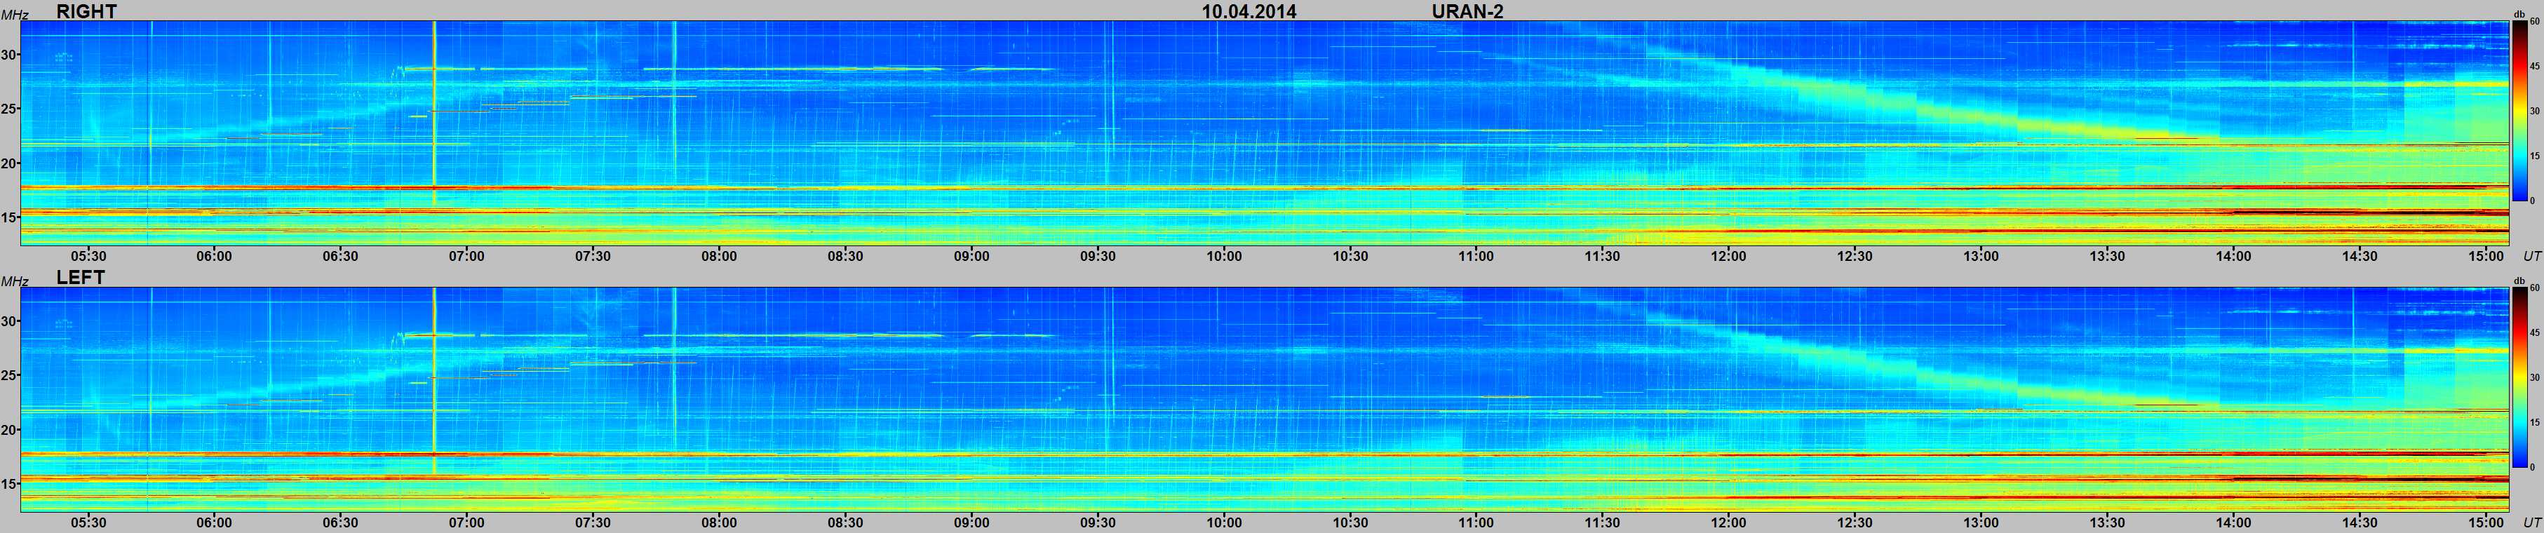
Task: Click the 09:00 time tick under RIGHT panel
Action: click(x=971, y=256)
